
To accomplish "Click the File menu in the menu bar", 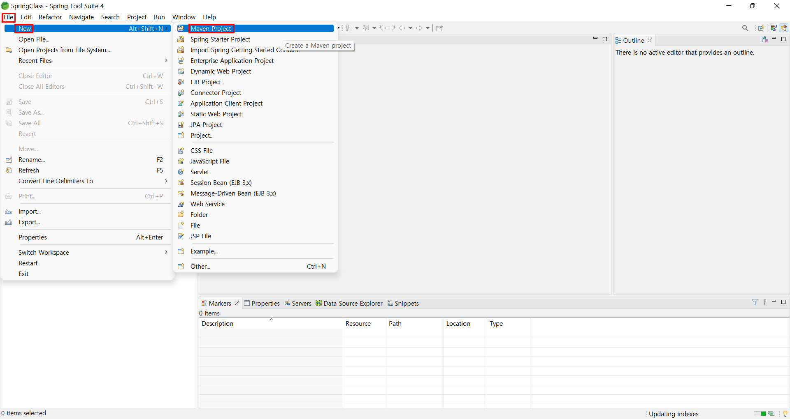I will [x=8, y=17].
